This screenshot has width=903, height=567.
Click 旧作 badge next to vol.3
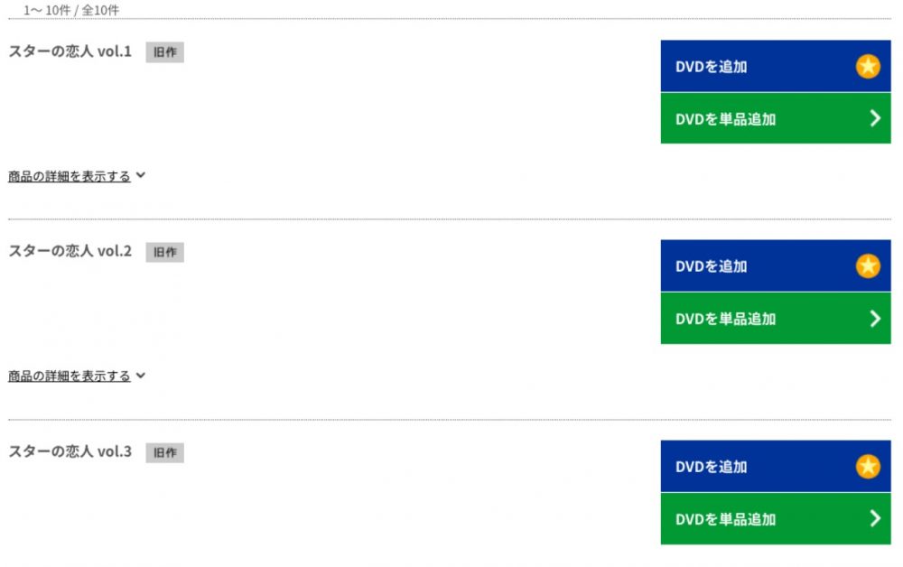(164, 452)
